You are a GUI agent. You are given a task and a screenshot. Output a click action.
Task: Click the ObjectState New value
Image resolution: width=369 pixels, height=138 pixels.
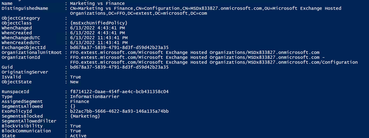[74, 82]
